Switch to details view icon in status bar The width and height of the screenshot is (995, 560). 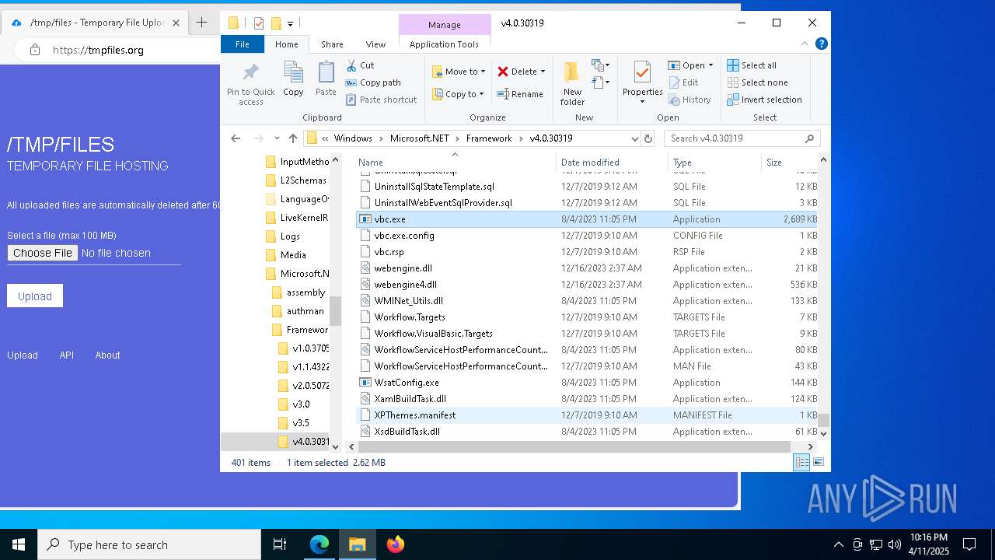click(x=801, y=462)
